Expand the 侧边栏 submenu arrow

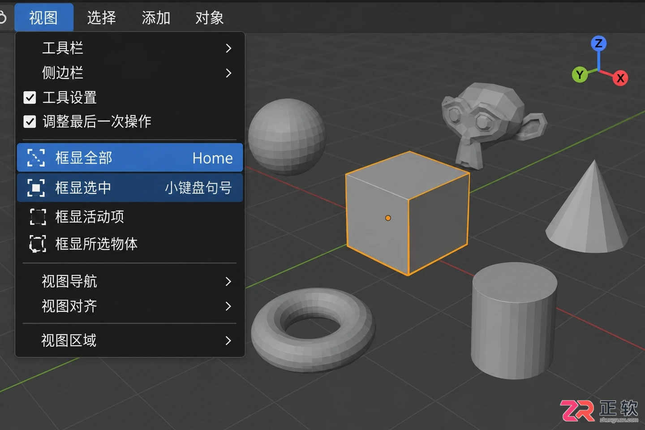click(228, 73)
